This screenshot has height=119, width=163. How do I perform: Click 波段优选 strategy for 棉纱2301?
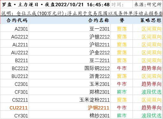152,116
